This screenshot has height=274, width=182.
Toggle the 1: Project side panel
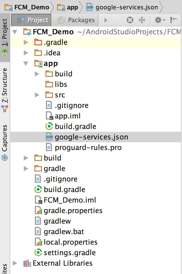[5, 37]
